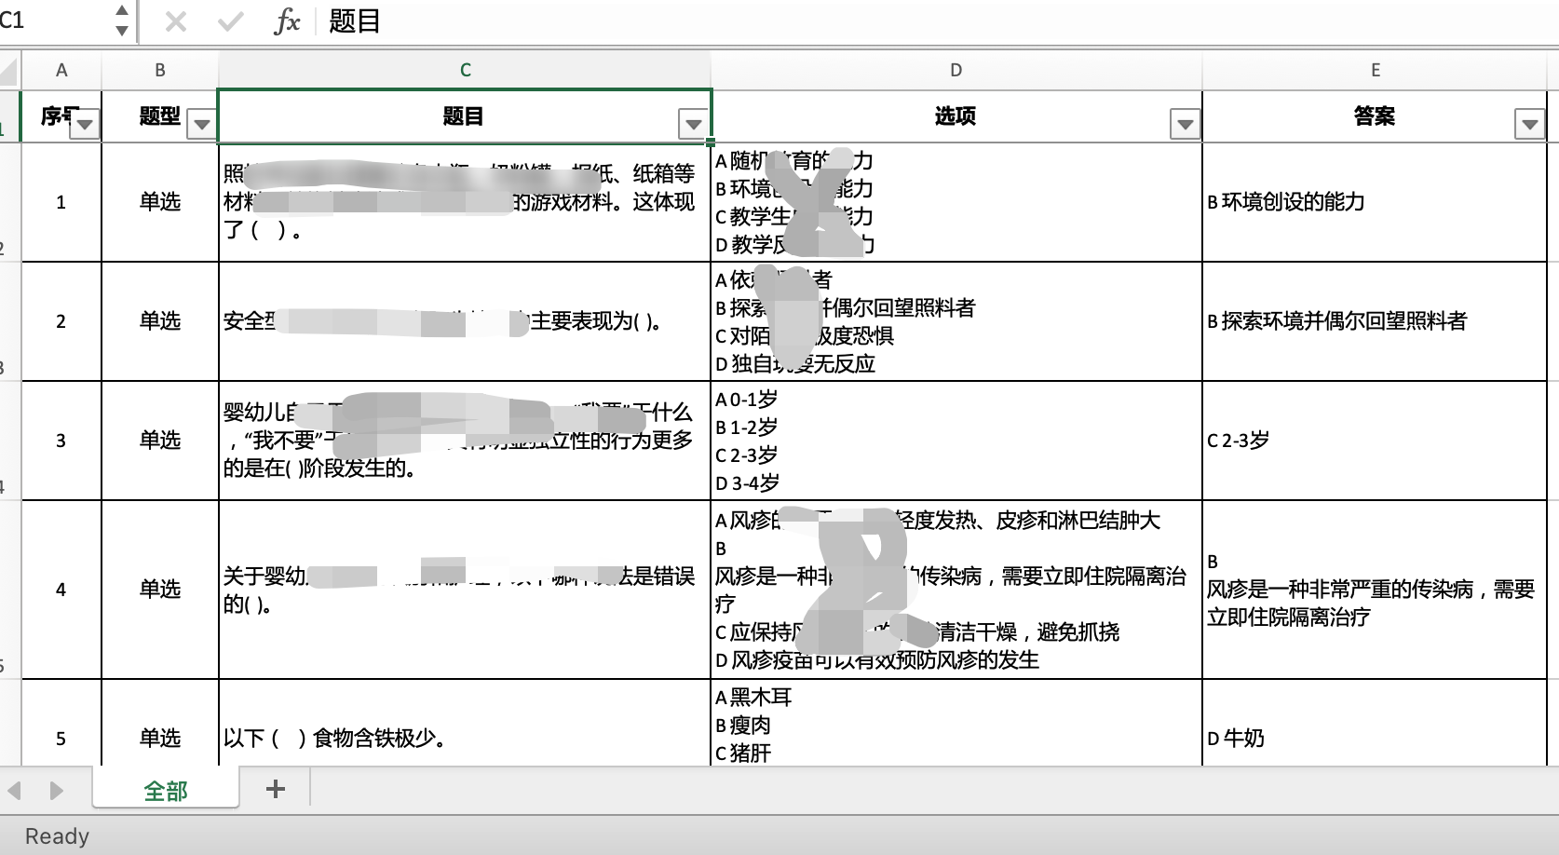1559x855 pixels.
Task: Open the 题目 column filter dropdown
Action: click(x=693, y=123)
